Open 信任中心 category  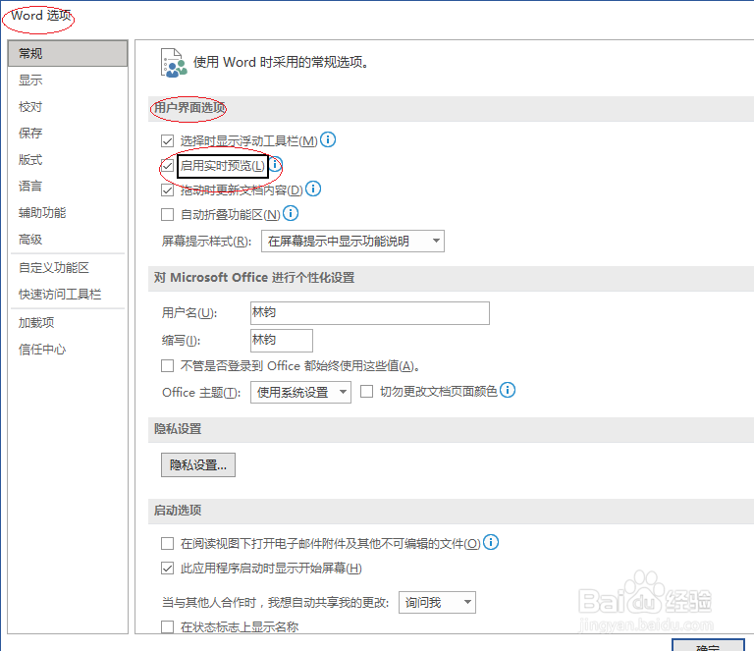(68, 350)
